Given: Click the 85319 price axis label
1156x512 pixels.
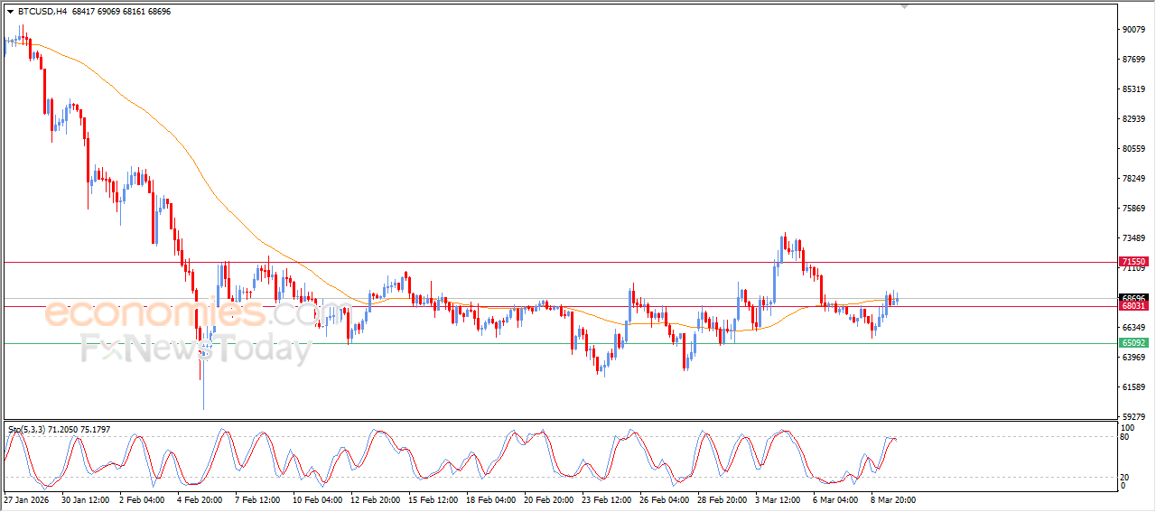Looking at the screenshot, I should 1133,89.
